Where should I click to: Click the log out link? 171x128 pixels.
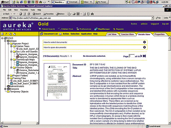165,24
